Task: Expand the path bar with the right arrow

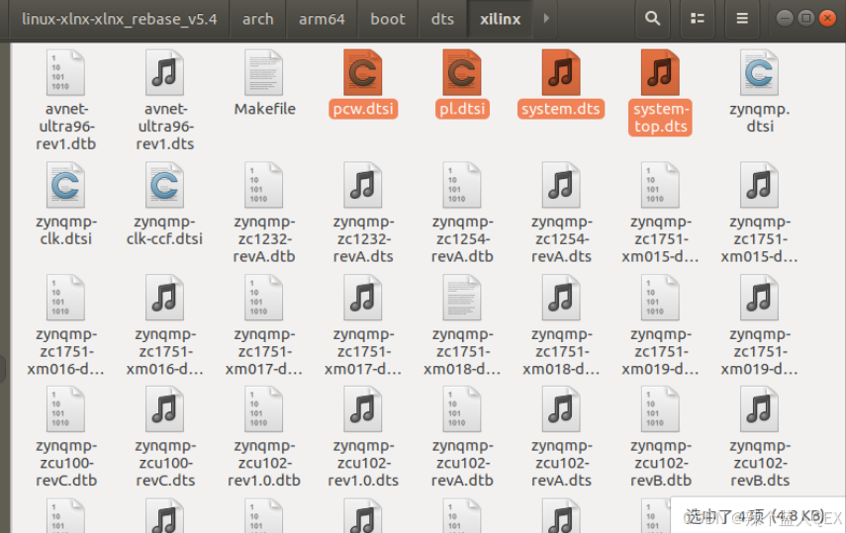Action: click(x=546, y=19)
